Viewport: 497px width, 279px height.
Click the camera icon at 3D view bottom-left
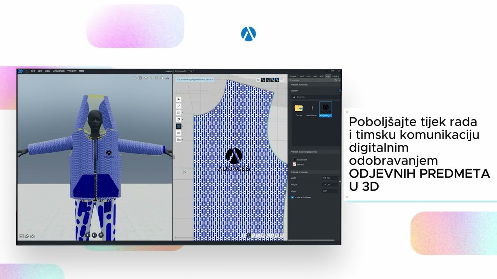[x=33, y=236]
